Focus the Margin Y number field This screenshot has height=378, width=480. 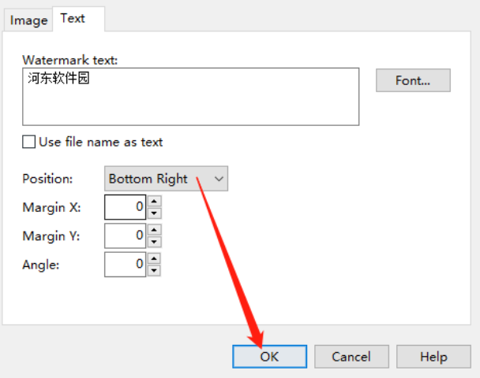pyautogui.click(x=125, y=235)
